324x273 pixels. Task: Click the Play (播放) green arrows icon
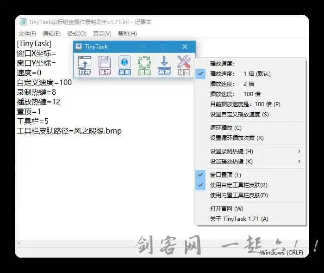coord(144,66)
